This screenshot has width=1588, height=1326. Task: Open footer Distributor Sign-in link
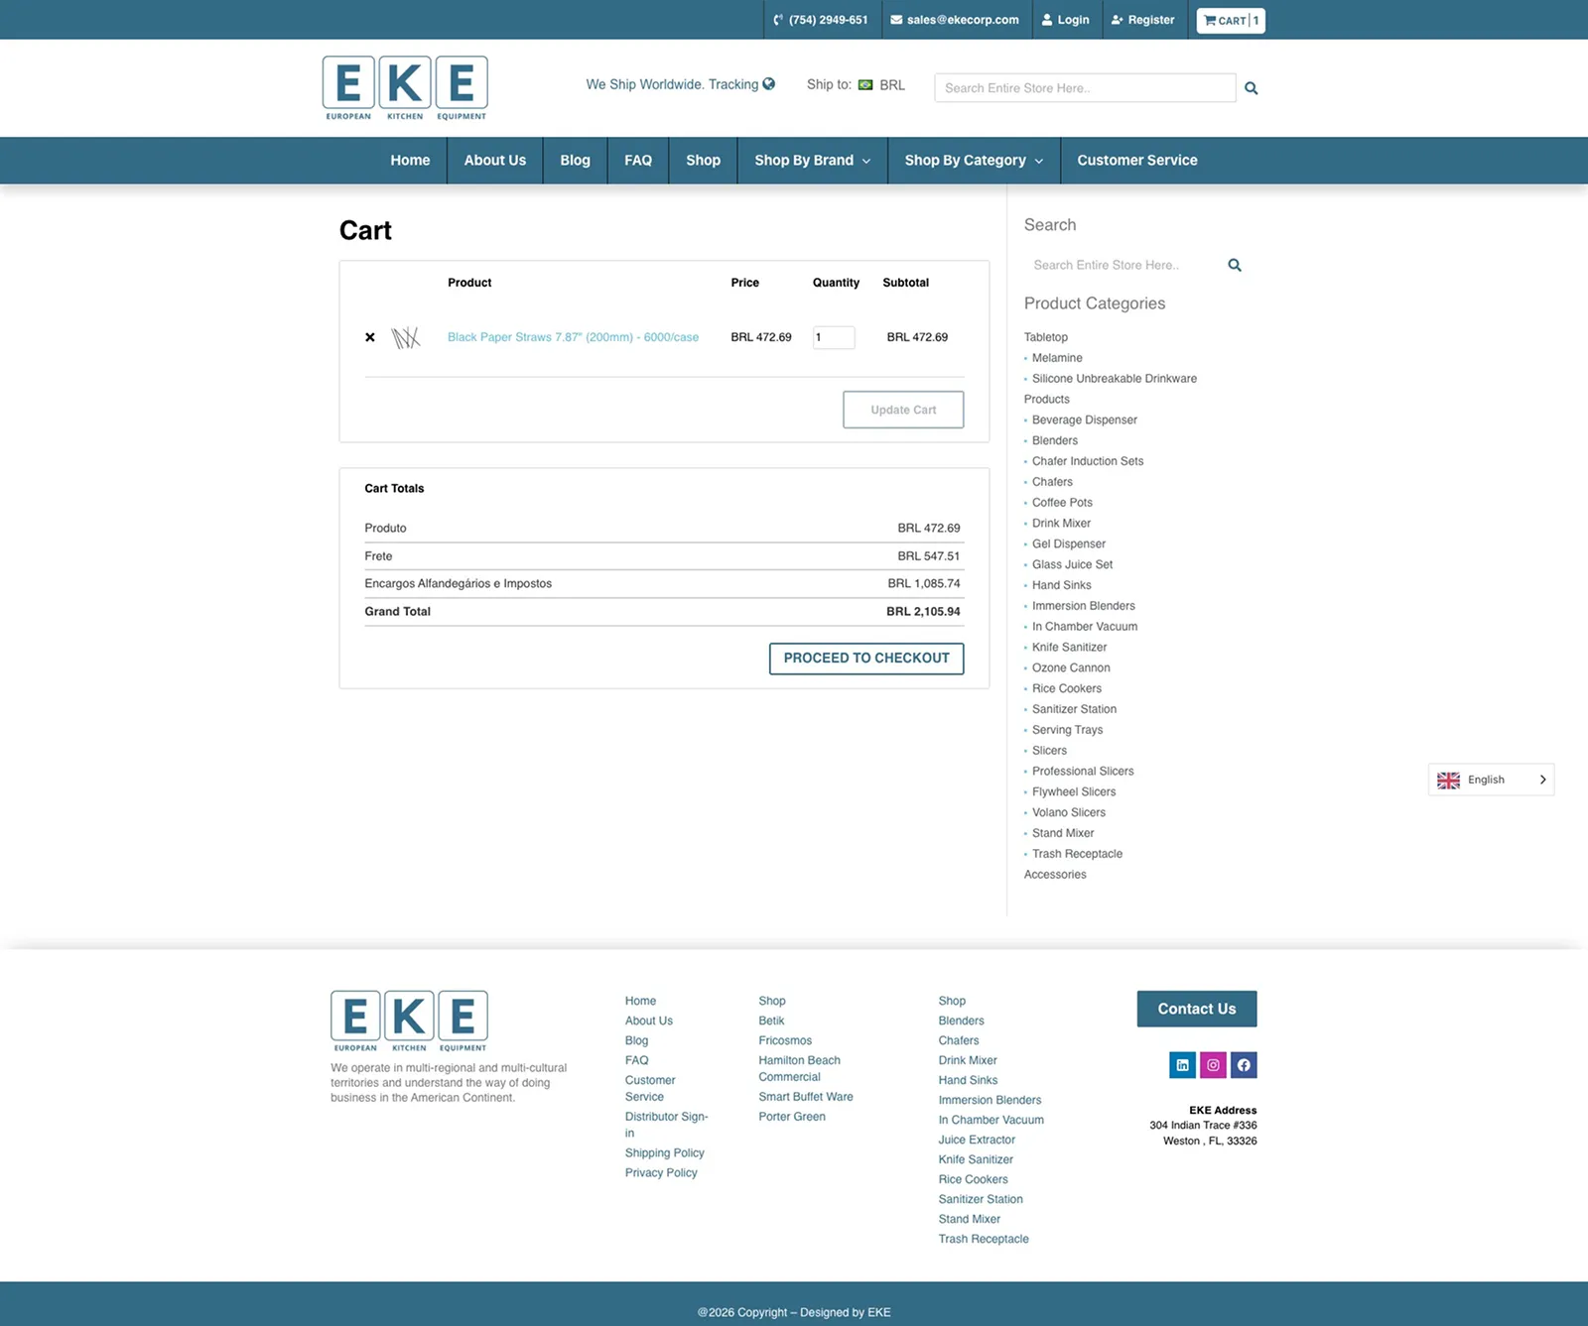[666, 1125]
